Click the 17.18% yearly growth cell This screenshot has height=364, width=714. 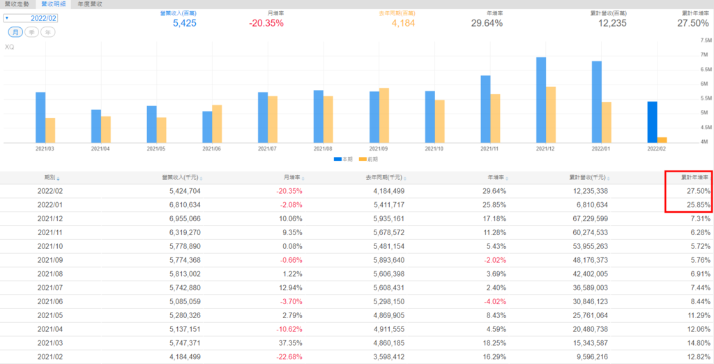pos(496,219)
